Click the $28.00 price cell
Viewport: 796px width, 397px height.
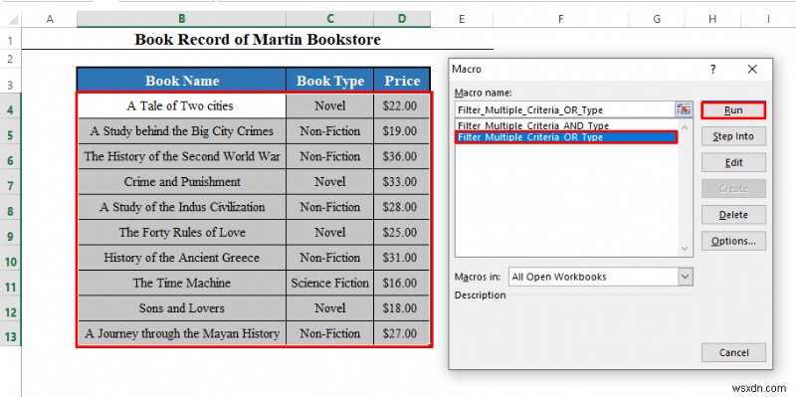coord(402,207)
